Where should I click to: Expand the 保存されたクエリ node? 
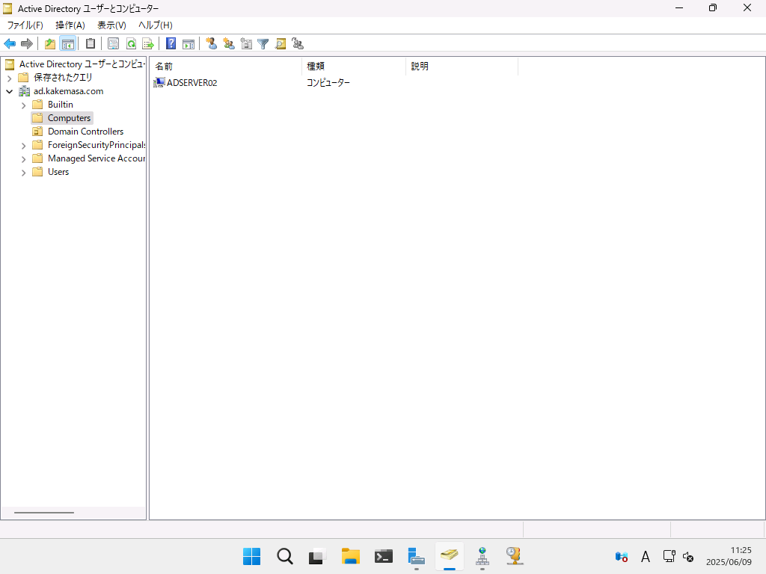click(x=9, y=78)
